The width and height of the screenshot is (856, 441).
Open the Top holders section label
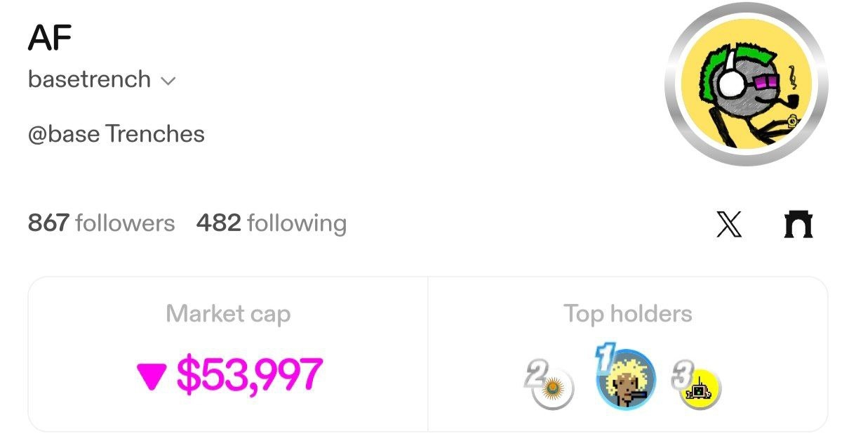point(628,314)
